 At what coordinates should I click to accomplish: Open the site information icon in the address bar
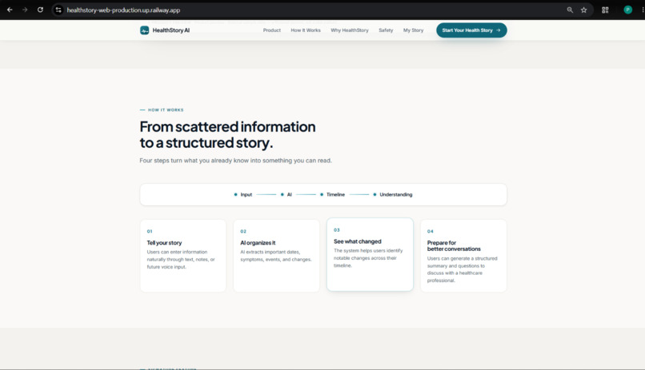[58, 10]
